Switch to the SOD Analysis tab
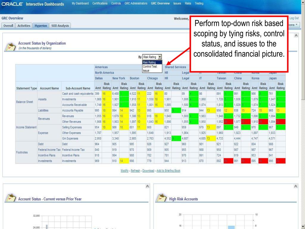 click(60, 26)
